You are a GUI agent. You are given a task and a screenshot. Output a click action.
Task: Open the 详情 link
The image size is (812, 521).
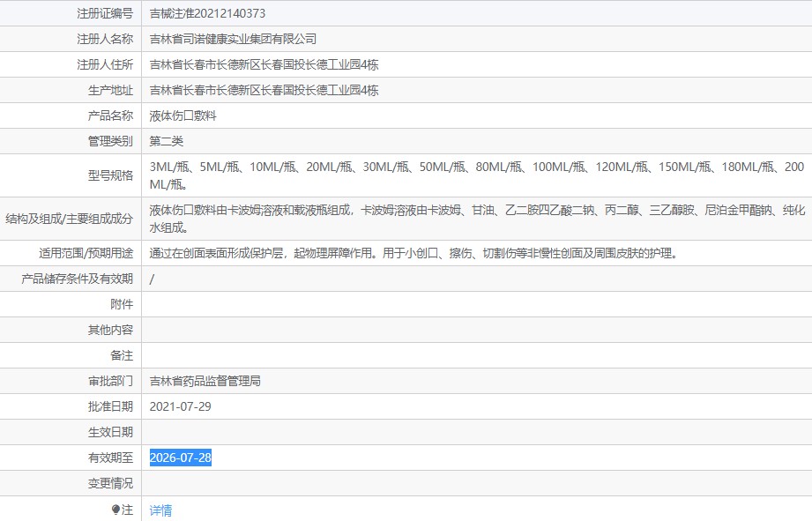point(160,510)
